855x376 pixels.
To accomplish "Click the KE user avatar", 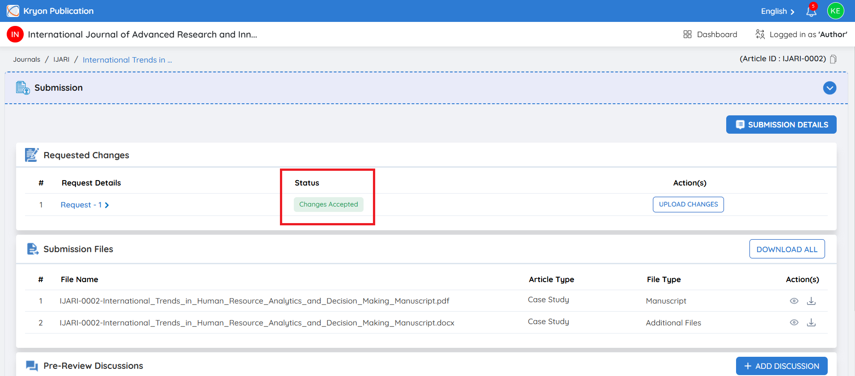I will pyautogui.click(x=835, y=11).
